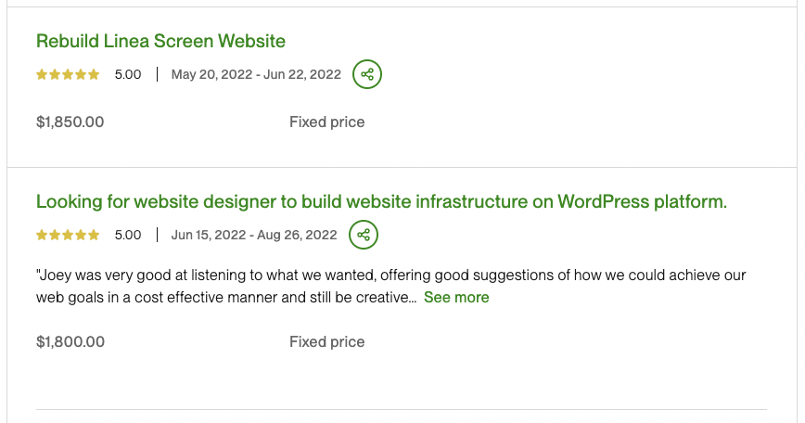Open the Rebuild Linea Screen Website job

160,41
